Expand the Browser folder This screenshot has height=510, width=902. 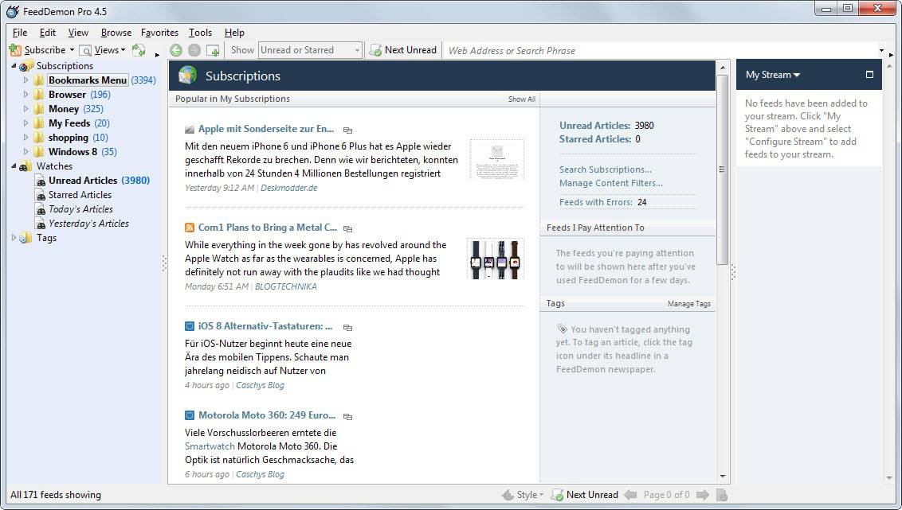[x=25, y=94]
